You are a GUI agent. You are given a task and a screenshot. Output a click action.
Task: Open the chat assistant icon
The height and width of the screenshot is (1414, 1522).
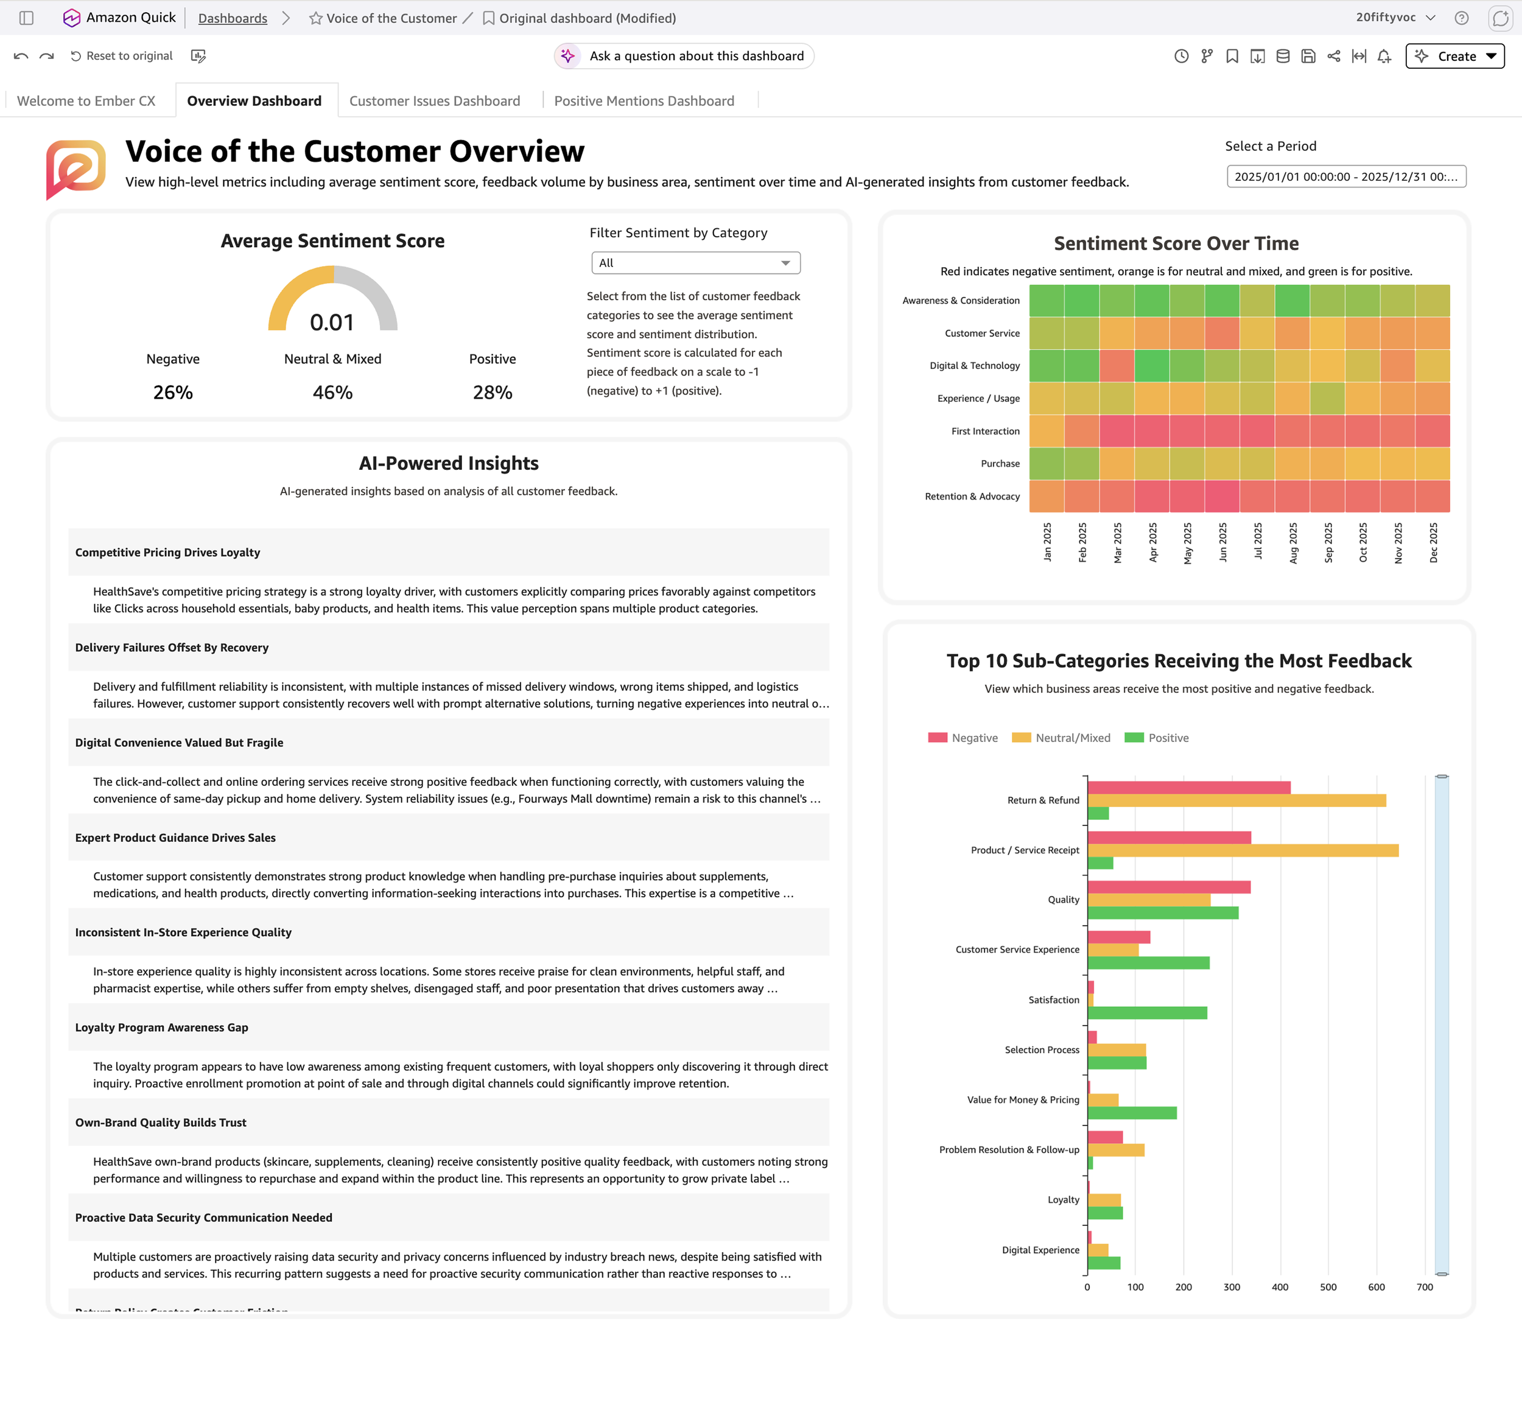tap(1501, 18)
